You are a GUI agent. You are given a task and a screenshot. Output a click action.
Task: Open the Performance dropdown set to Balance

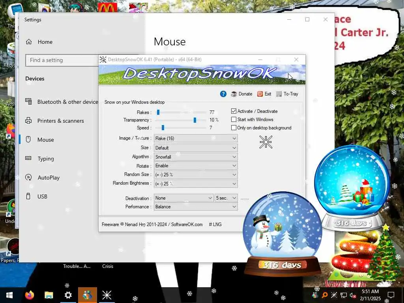click(196, 207)
